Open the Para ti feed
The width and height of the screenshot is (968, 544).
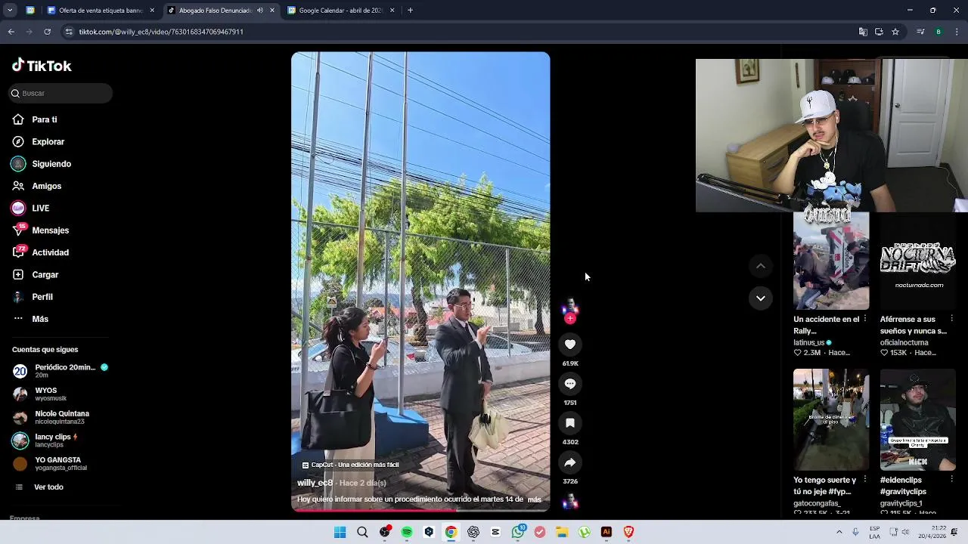[x=35, y=119]
